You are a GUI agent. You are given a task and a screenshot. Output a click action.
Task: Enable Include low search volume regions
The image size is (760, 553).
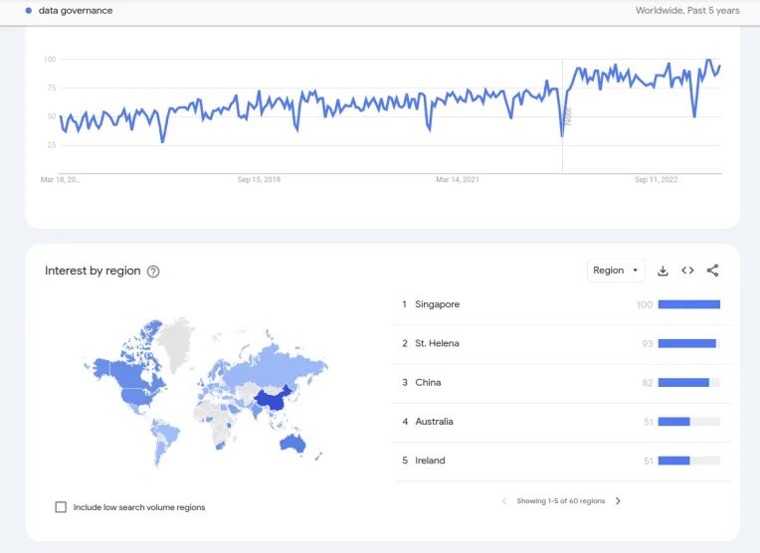point(61,507)
